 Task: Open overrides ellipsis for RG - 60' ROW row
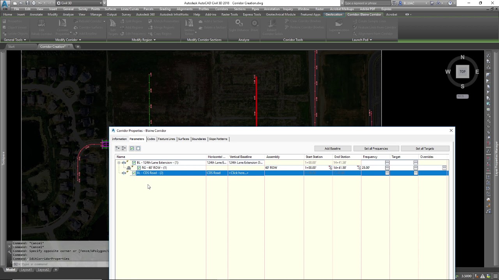[x=444, y=168]
